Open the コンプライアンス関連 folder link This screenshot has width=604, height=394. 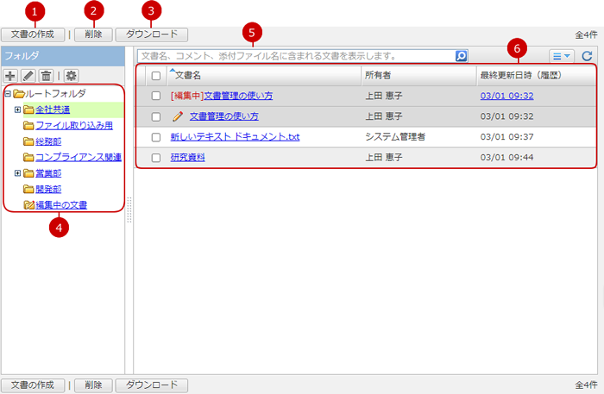click(79, 158)
